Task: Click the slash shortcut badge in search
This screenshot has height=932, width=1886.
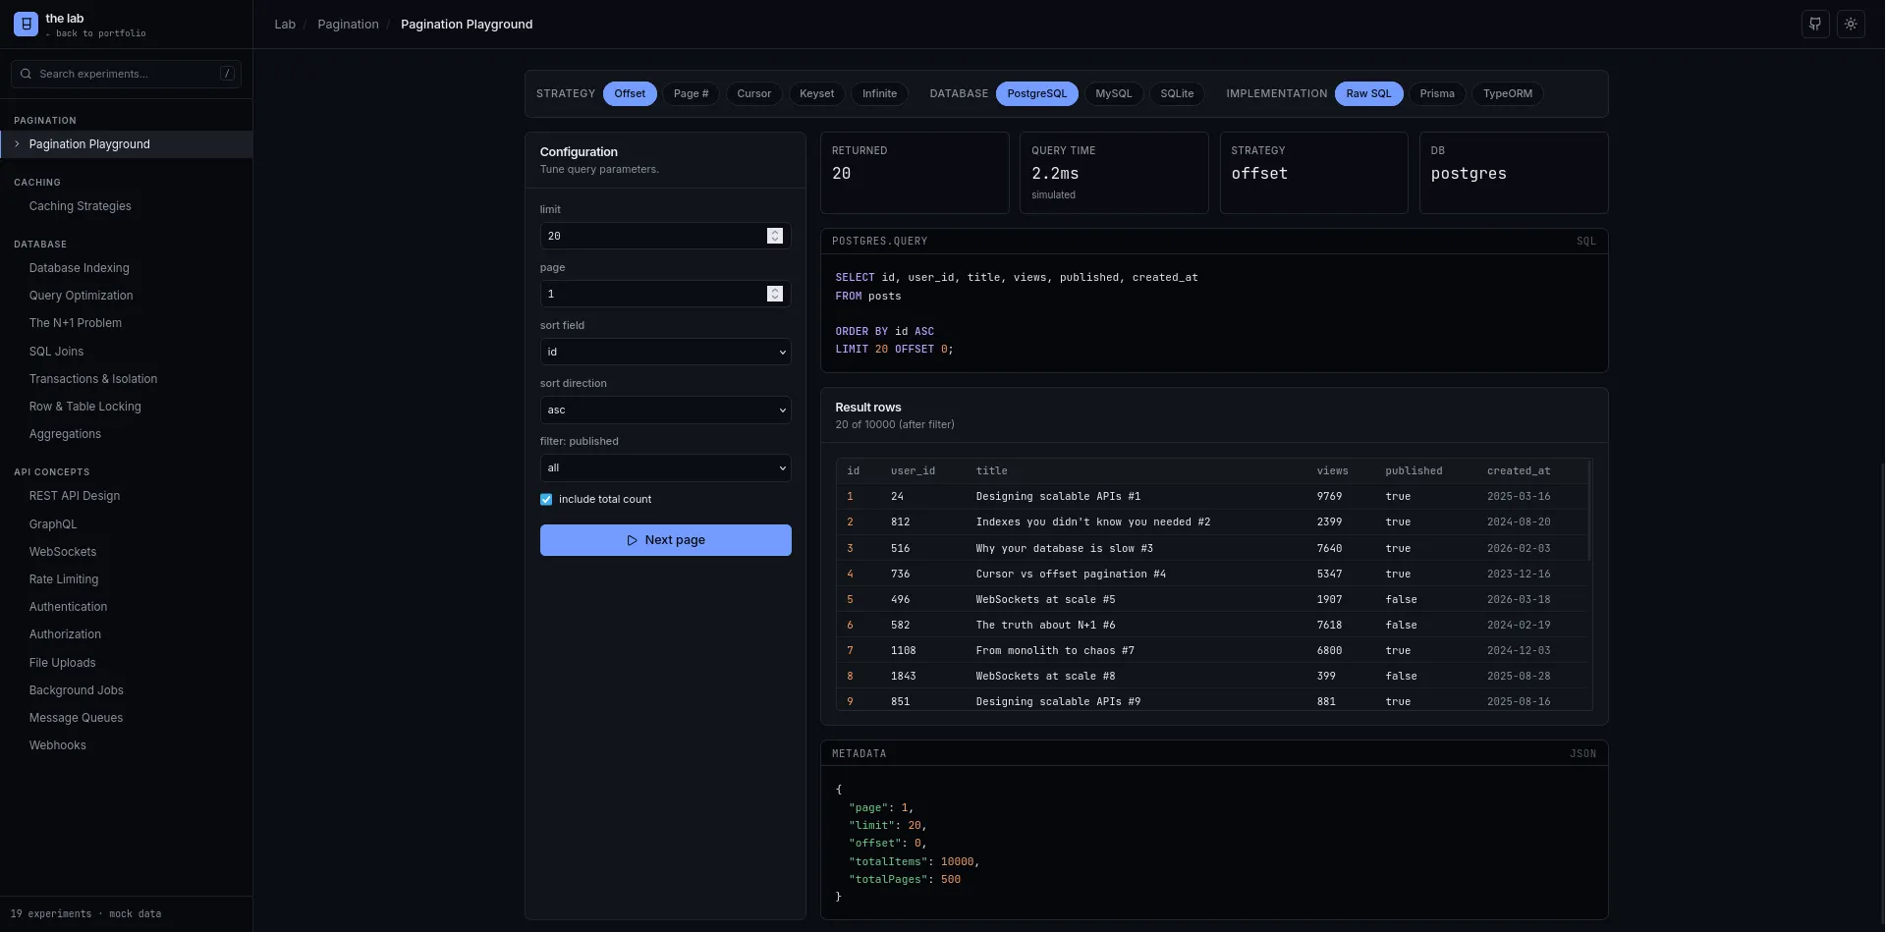Action: click(227, 74)
